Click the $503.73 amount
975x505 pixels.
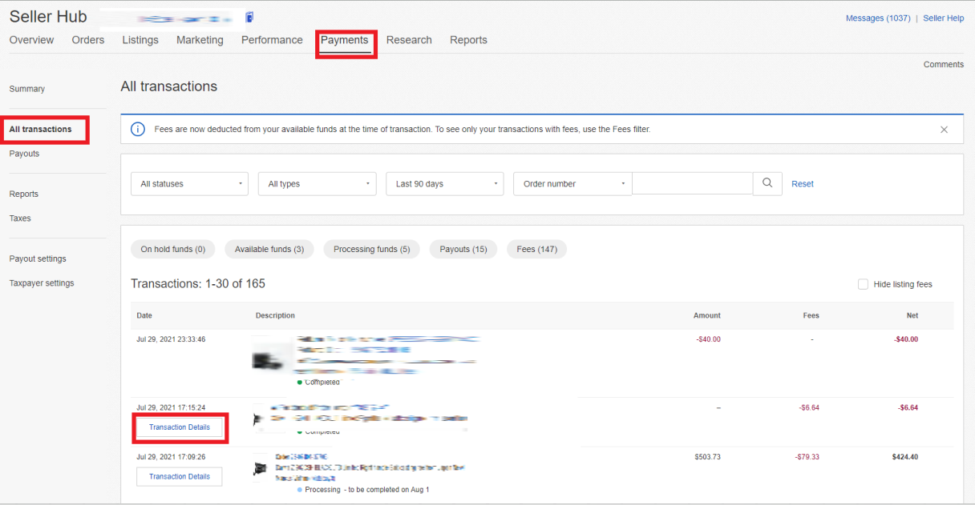707,457
